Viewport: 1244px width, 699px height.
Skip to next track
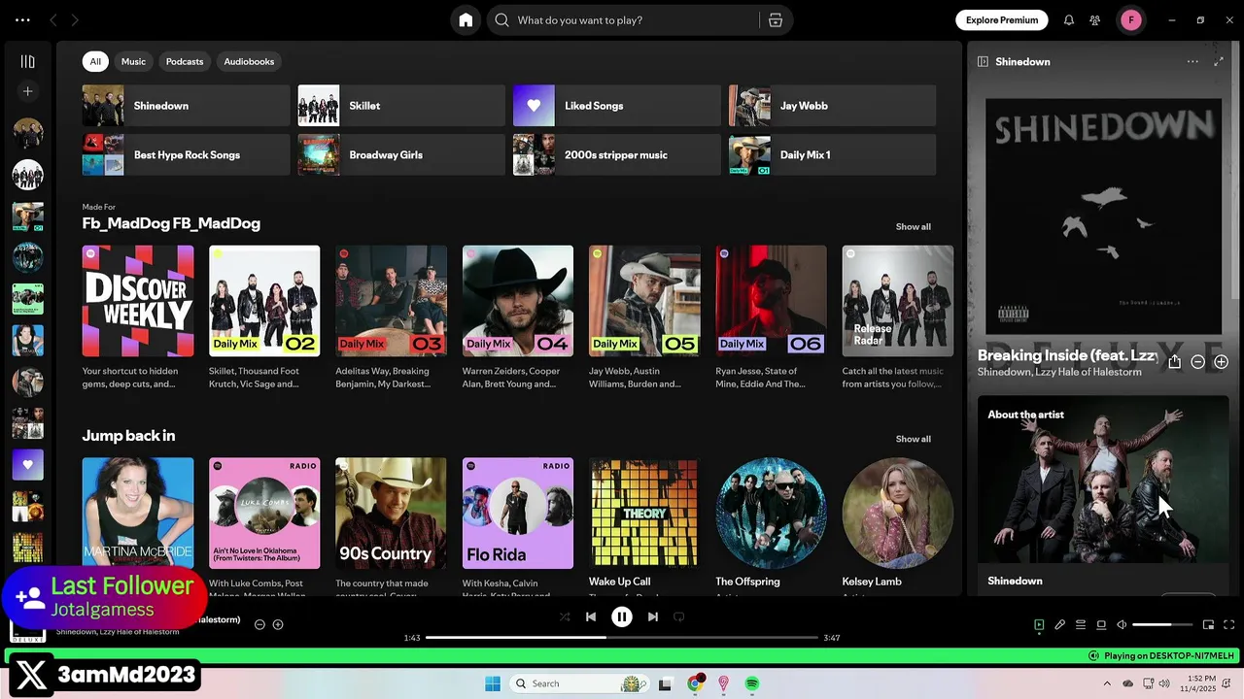pyautogui.click(x=653, y=616)
